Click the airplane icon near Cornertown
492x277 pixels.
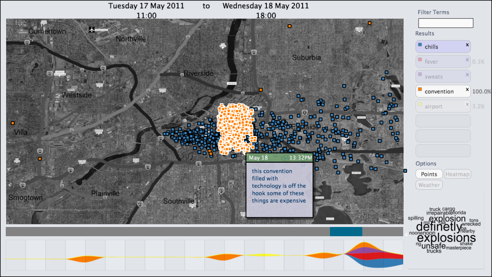click(91, 30)
